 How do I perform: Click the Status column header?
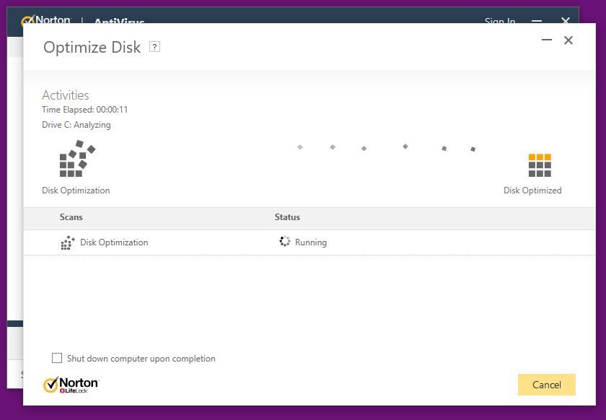pos(287,217)
